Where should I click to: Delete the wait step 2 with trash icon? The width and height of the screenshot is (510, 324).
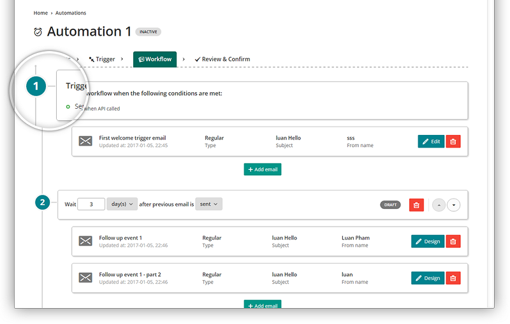(416, 205)
